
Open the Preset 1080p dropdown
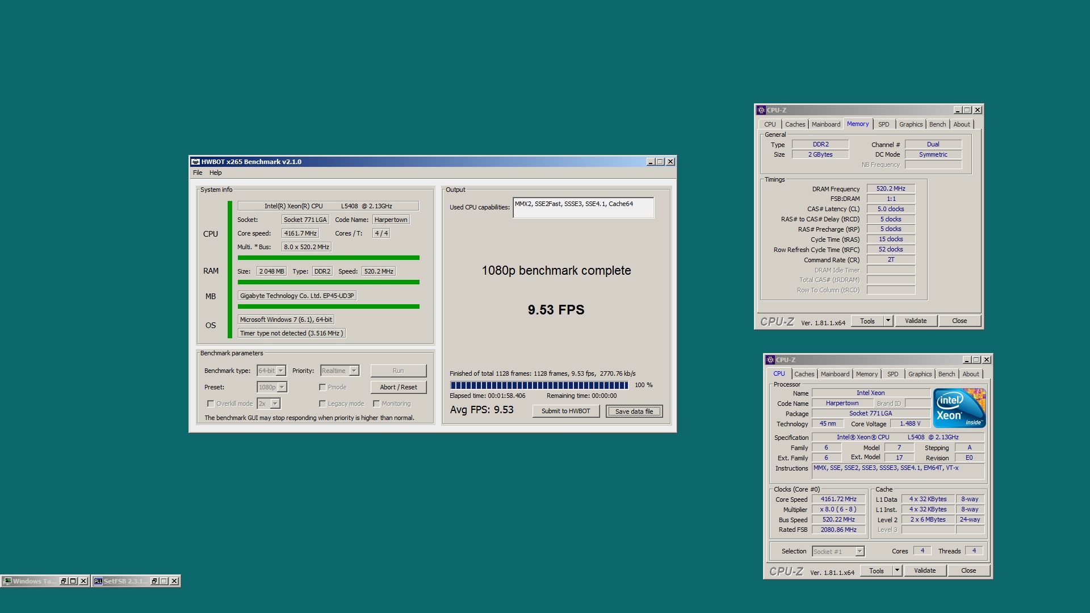click(282, 387)
